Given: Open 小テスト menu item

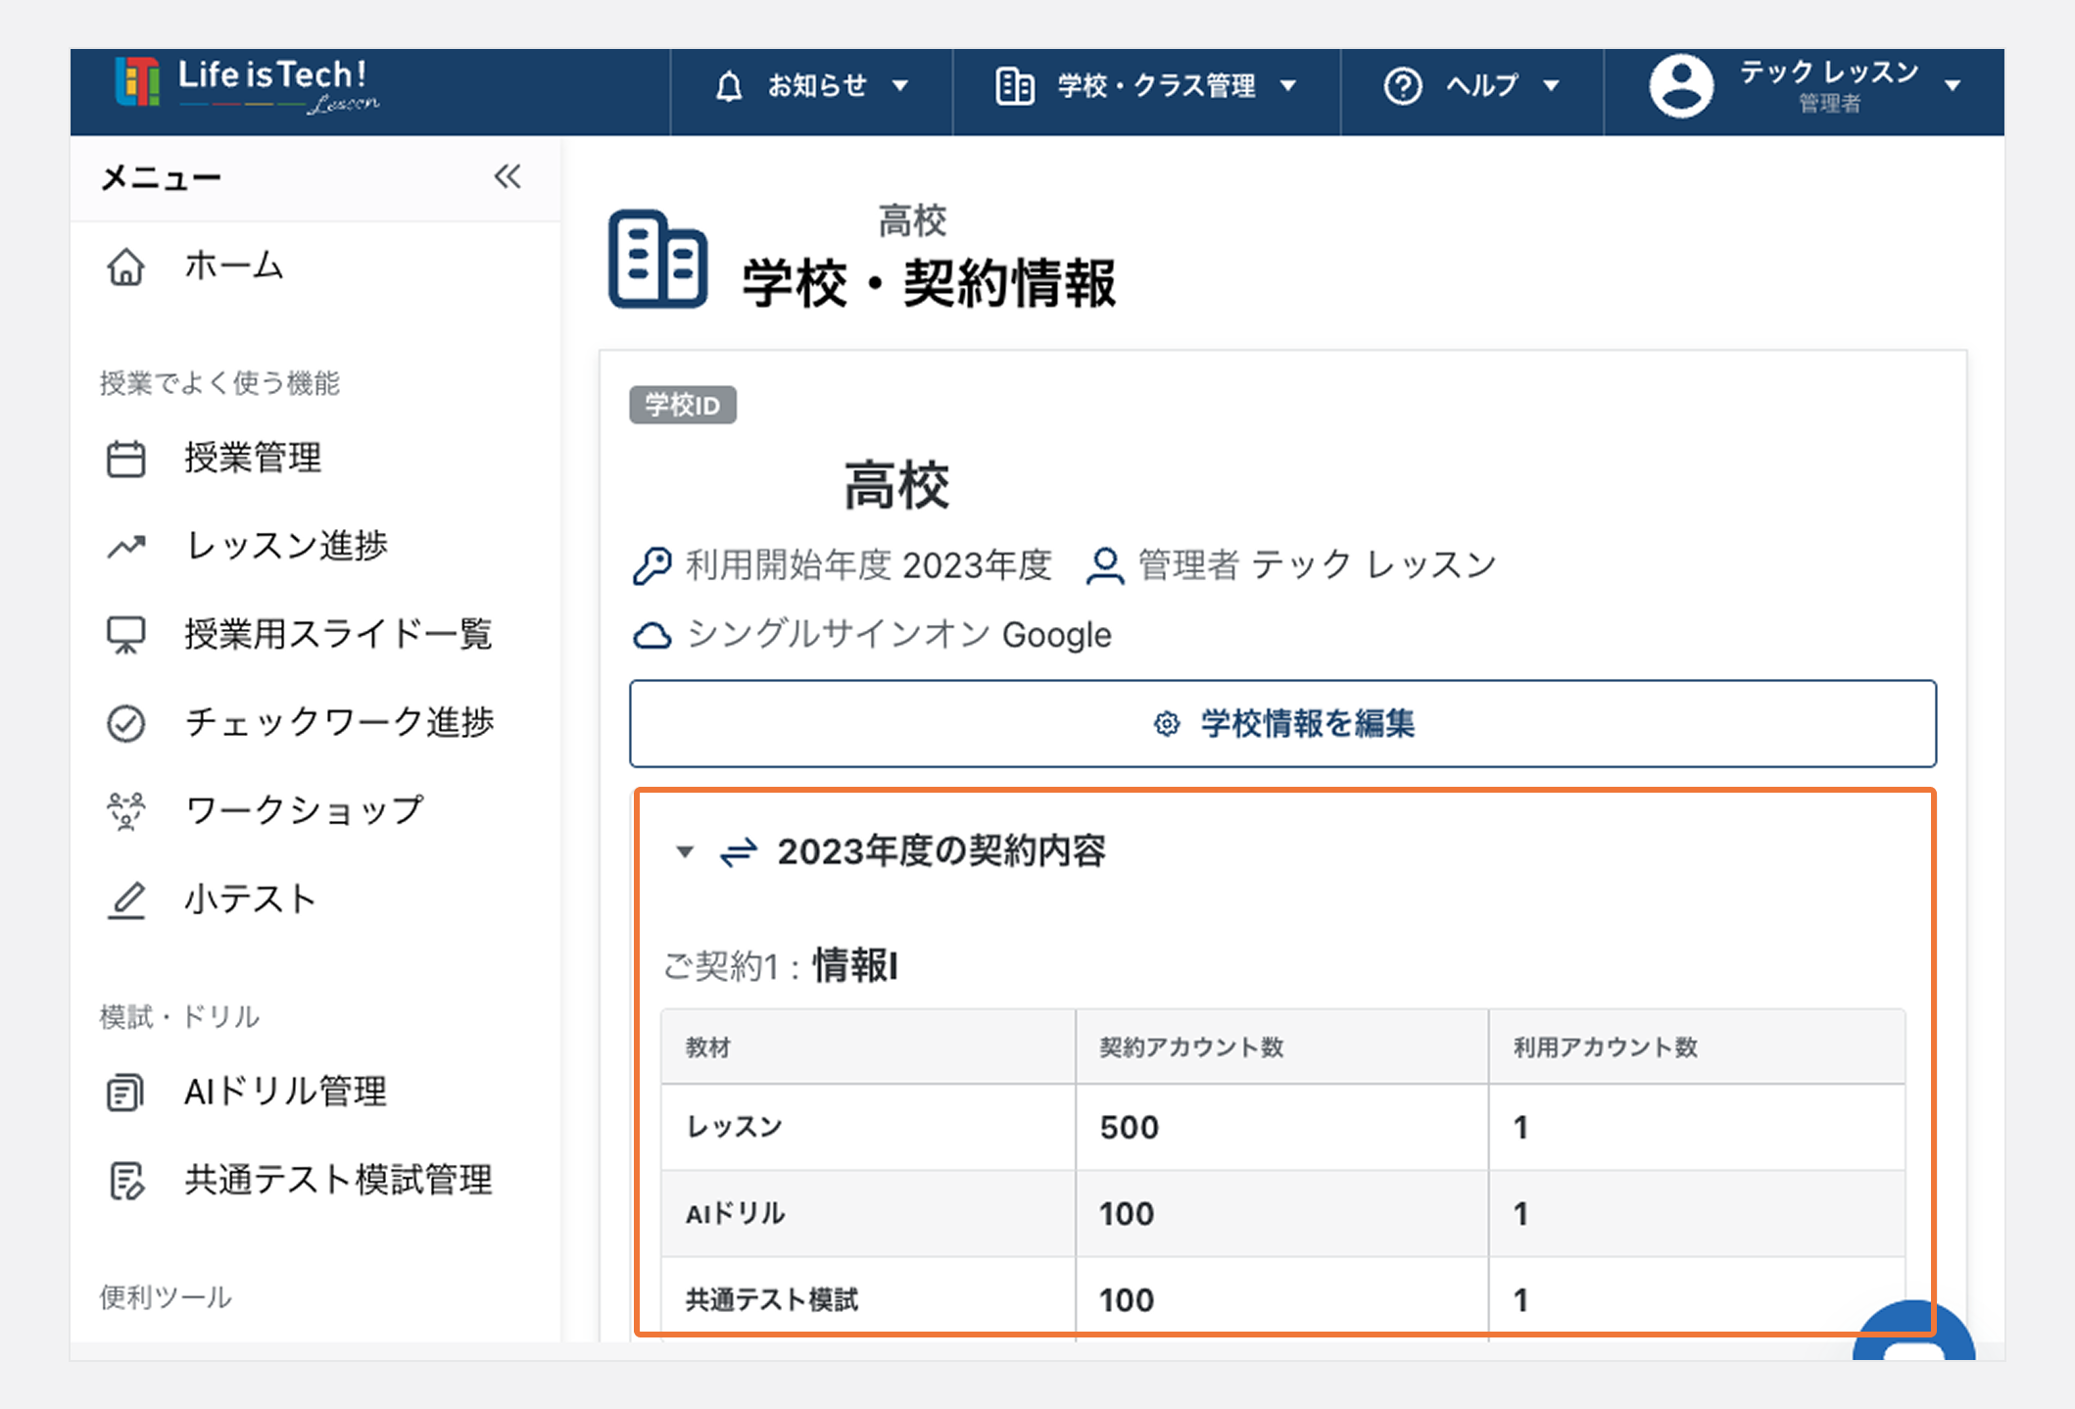Looking at the screenshot, I should tap(250, 899).
